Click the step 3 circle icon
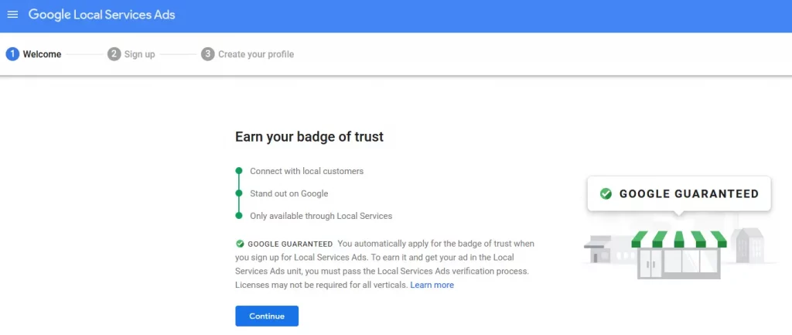 [207, 54]
